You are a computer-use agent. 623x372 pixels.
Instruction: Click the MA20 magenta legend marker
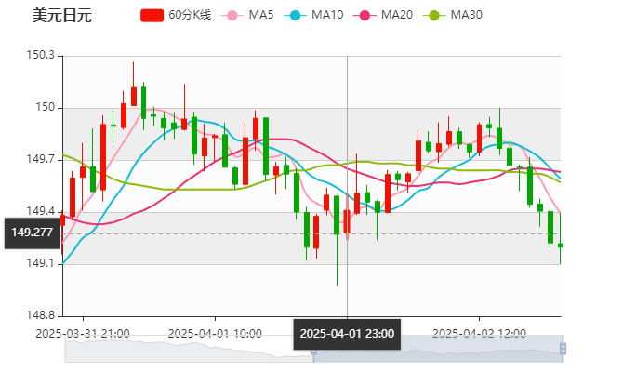[363, 15]
